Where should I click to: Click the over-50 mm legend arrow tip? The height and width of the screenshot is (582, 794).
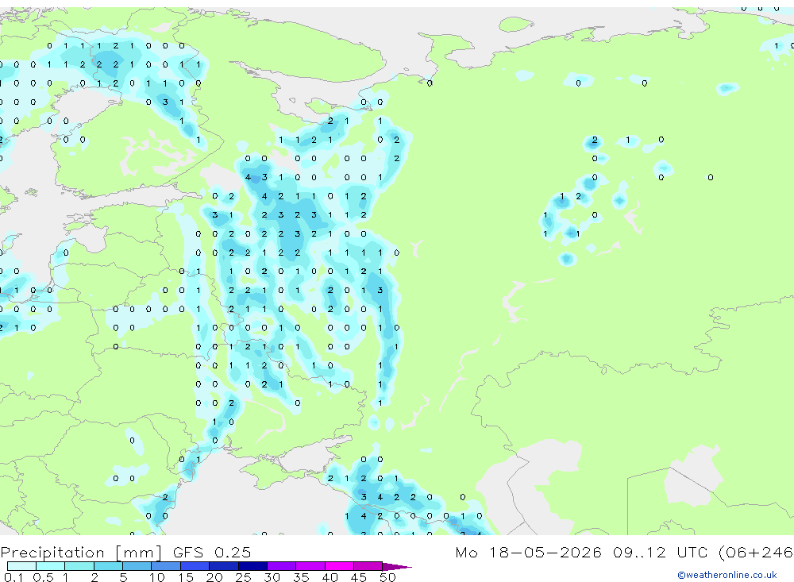coord(396,566)
